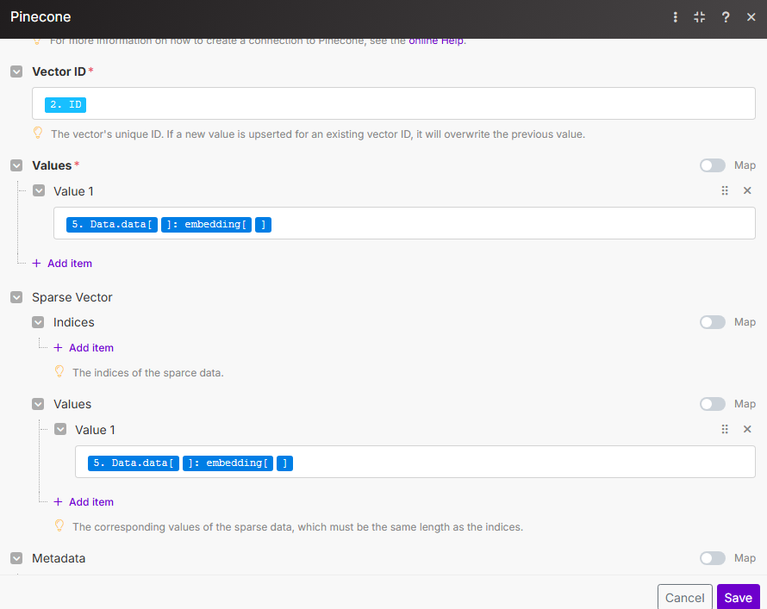Open the three-dot options menu in header
This screenshot has height=609, width=767.
click(675, 17)
